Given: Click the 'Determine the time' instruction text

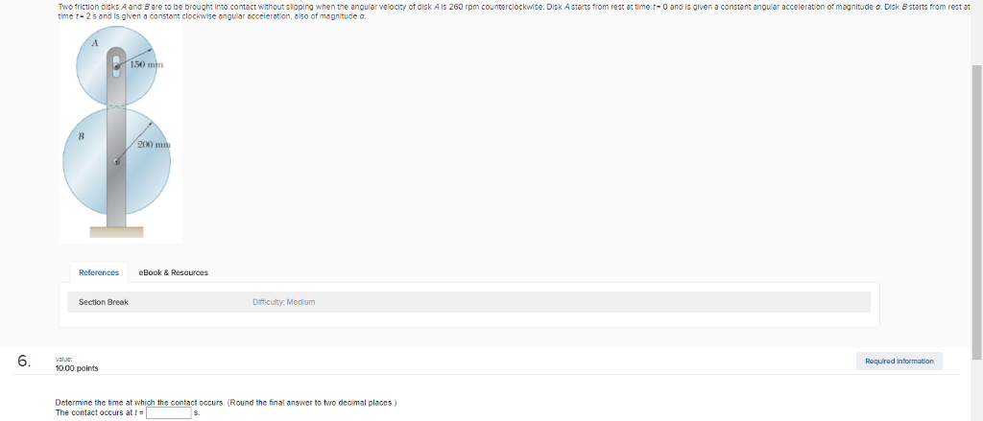Looking at the screenshot, I should [227, 404].
